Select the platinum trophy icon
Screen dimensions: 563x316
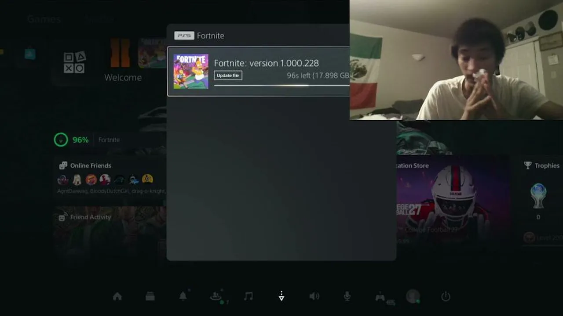[538, 196]
